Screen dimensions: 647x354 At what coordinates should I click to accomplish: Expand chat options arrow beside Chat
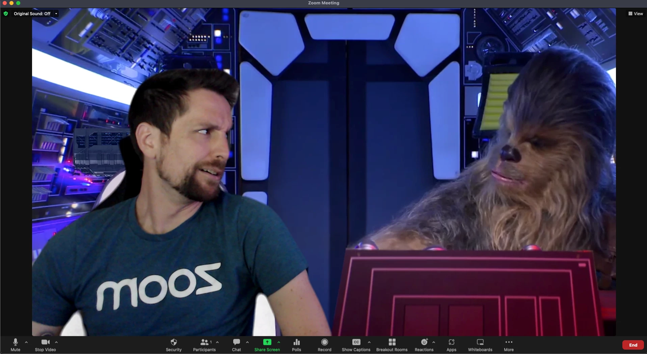click(247, 342)
